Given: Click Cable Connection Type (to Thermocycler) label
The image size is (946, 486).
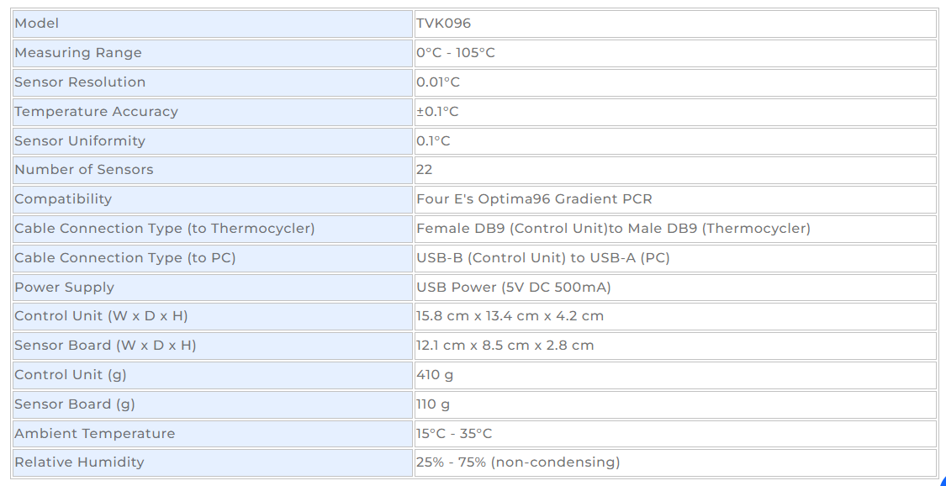Looking at the screenshot, I should (x=165, y=229).
